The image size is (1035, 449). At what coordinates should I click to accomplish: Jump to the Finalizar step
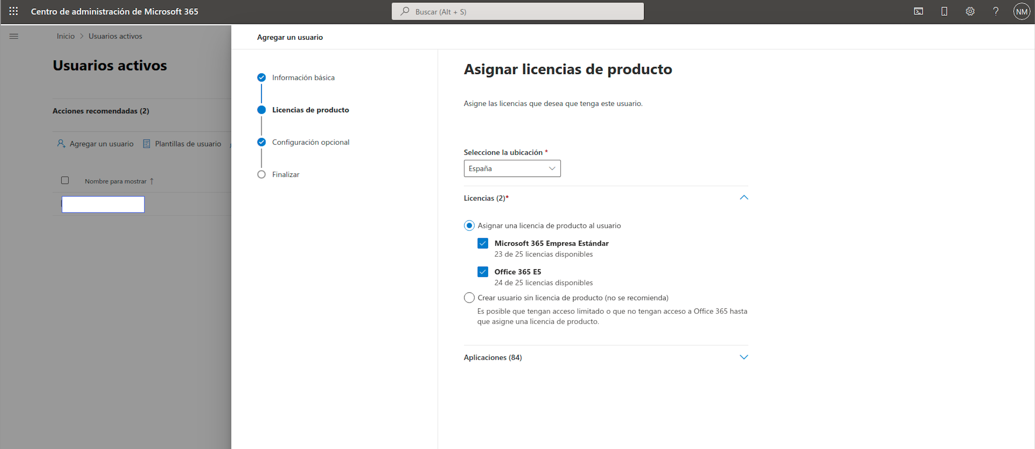coord(285,174)
